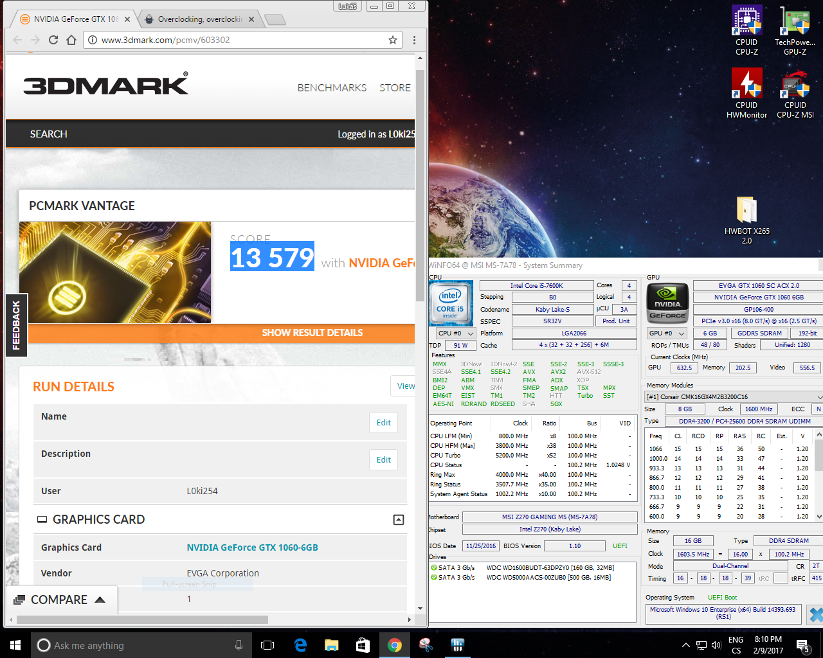Open File Explorer from taskbar
This screenshot has width=823, height=658.
332,645
